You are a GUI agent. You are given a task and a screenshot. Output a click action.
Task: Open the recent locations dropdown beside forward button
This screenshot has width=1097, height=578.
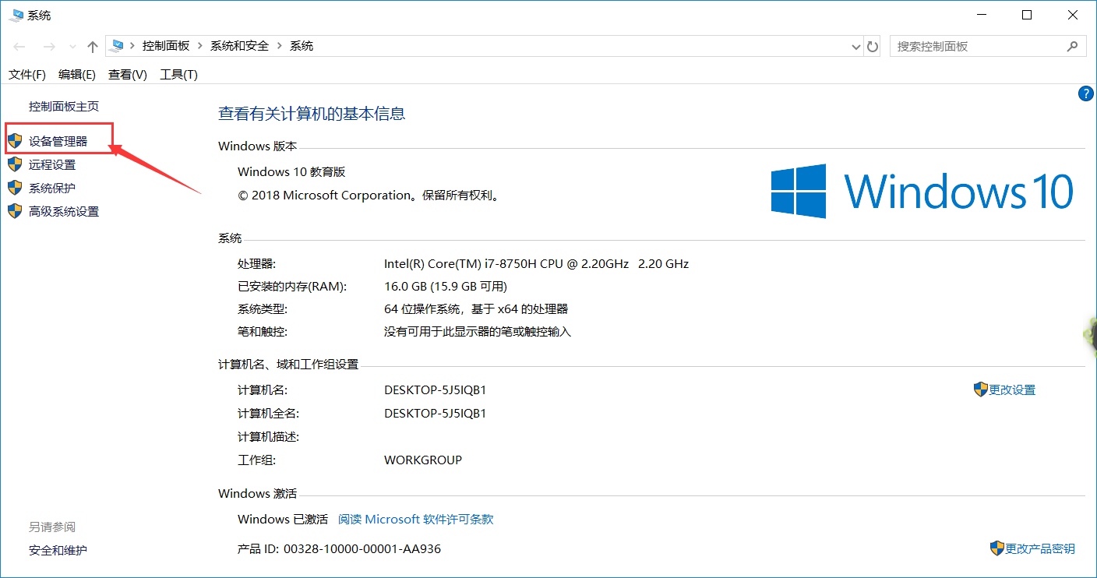(x=72, y=46)
